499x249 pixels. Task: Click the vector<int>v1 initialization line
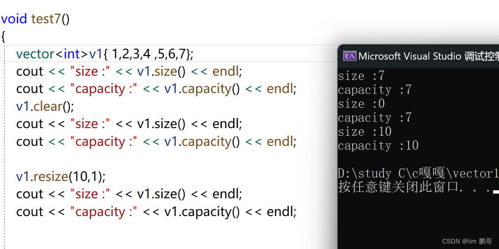click(x=105, y=54)
